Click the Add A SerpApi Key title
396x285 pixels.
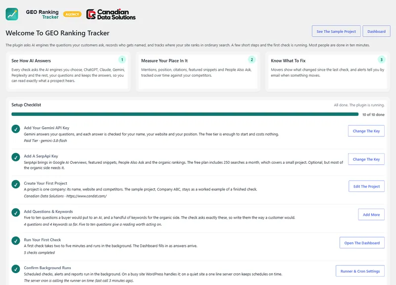point(41,156)
